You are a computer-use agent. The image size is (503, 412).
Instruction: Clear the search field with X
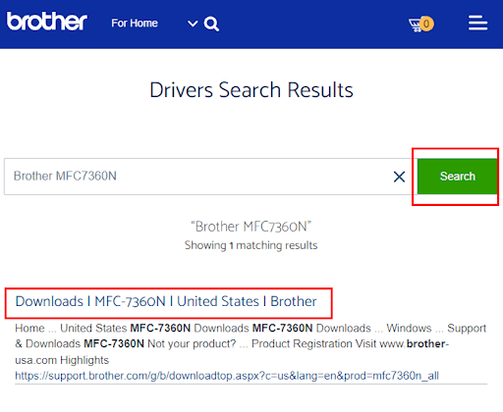click(399, 177)
